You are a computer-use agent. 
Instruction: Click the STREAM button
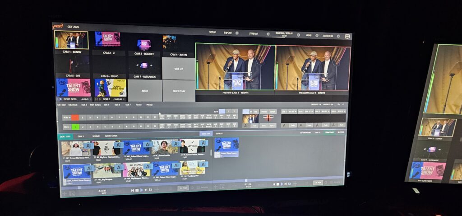click(x=254, y=33)
